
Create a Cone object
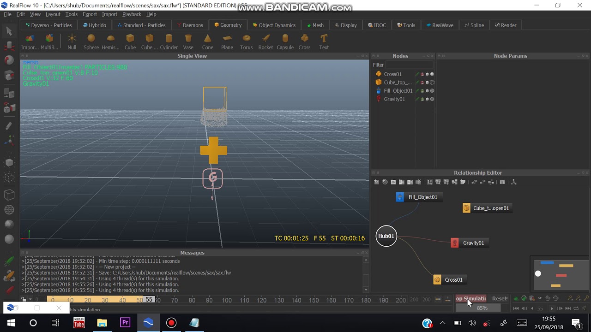click(208, 41)
